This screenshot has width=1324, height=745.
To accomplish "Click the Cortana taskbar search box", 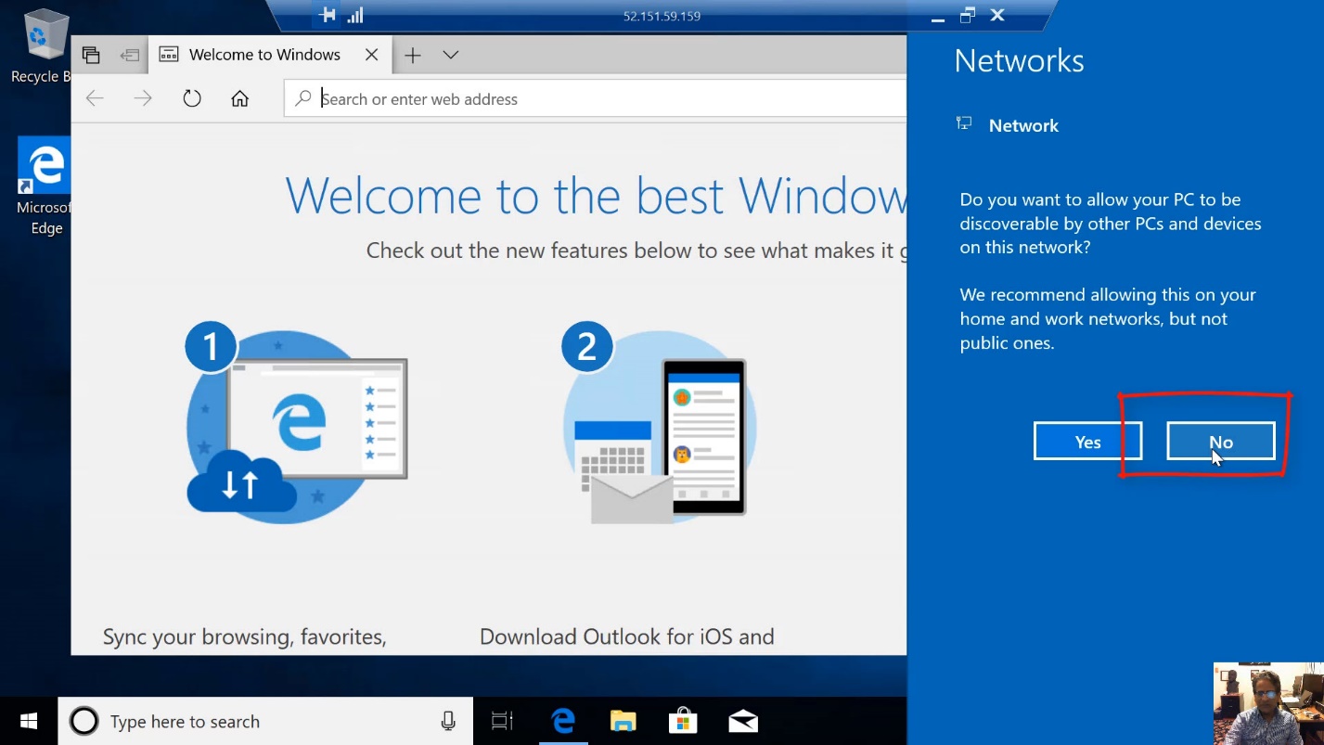I will click(x=251, y=721).
